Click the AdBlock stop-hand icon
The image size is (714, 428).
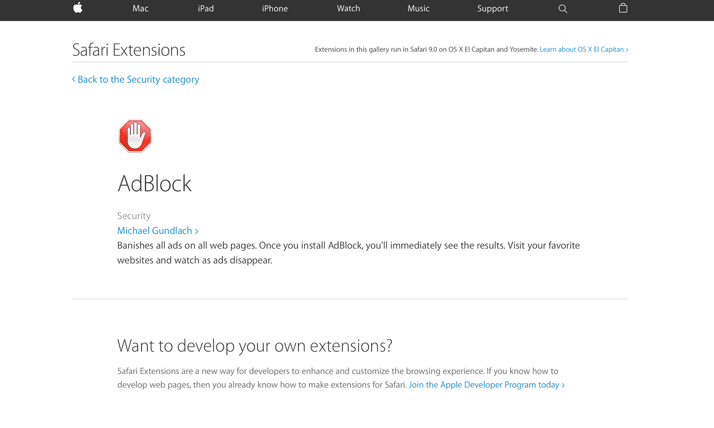click(135, 136)
